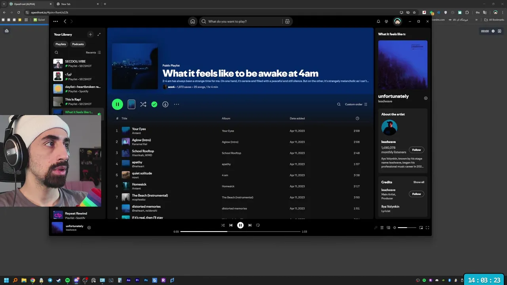Sort by Date added column header
507x285 pixels.
(297, 118)
